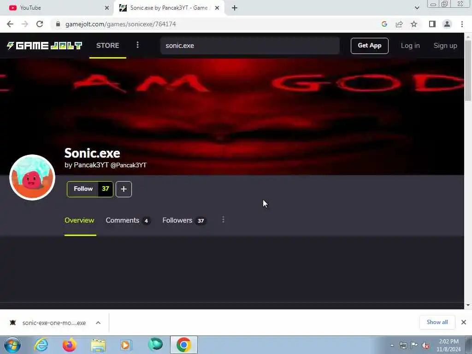The image size is (472, 354).
Task: Open Chrome side panel icon
Action: click(x=432, y=24)
